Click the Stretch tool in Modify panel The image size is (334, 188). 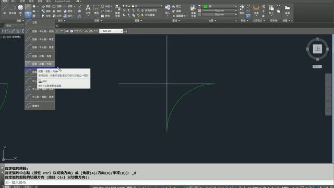click(46, 16)
